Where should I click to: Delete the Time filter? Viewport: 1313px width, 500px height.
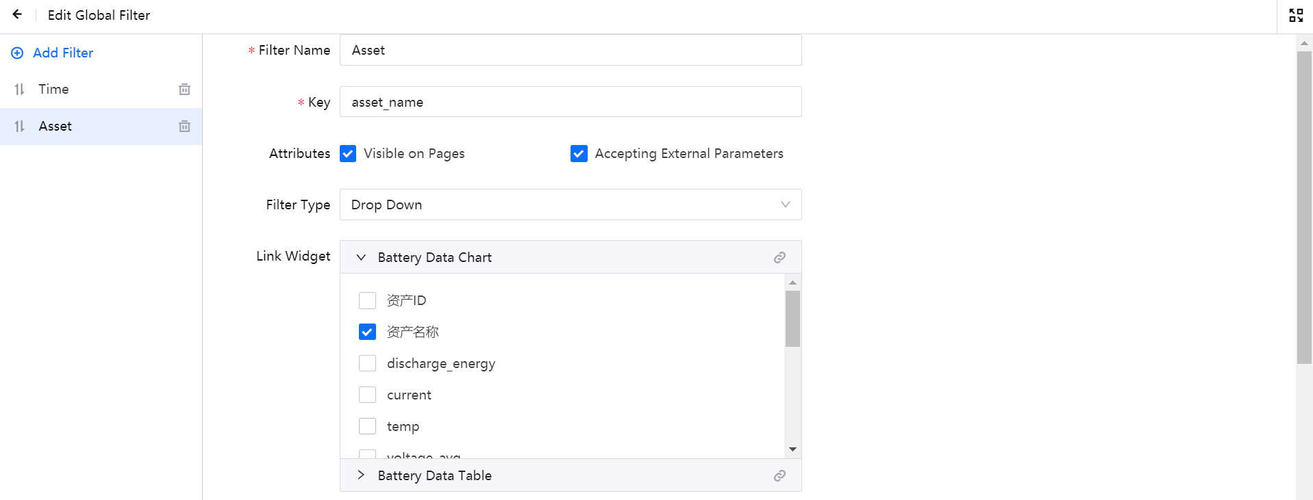[184, 90]
